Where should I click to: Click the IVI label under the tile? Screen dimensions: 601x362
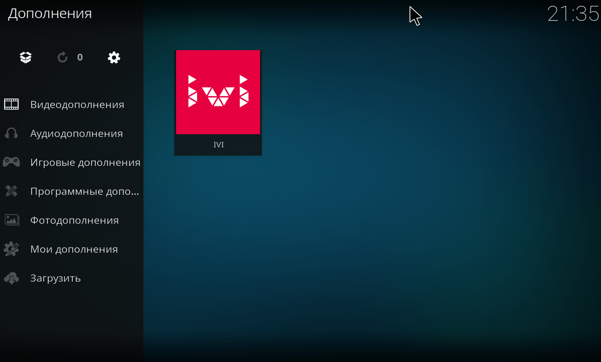point(219,145)
